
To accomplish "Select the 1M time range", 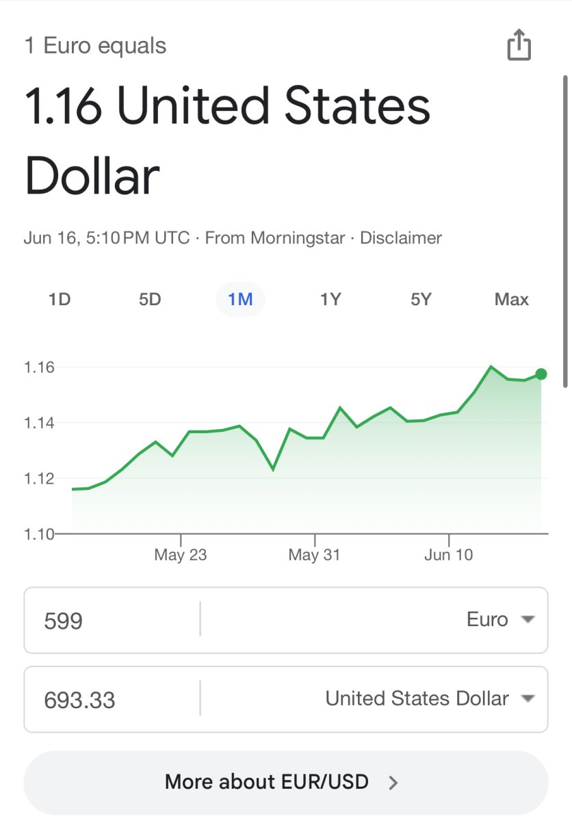I will pyautogui.click(x=240, y=300).
